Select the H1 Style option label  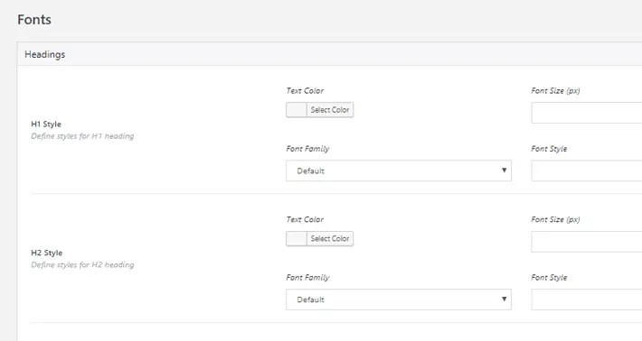(46, 124)
